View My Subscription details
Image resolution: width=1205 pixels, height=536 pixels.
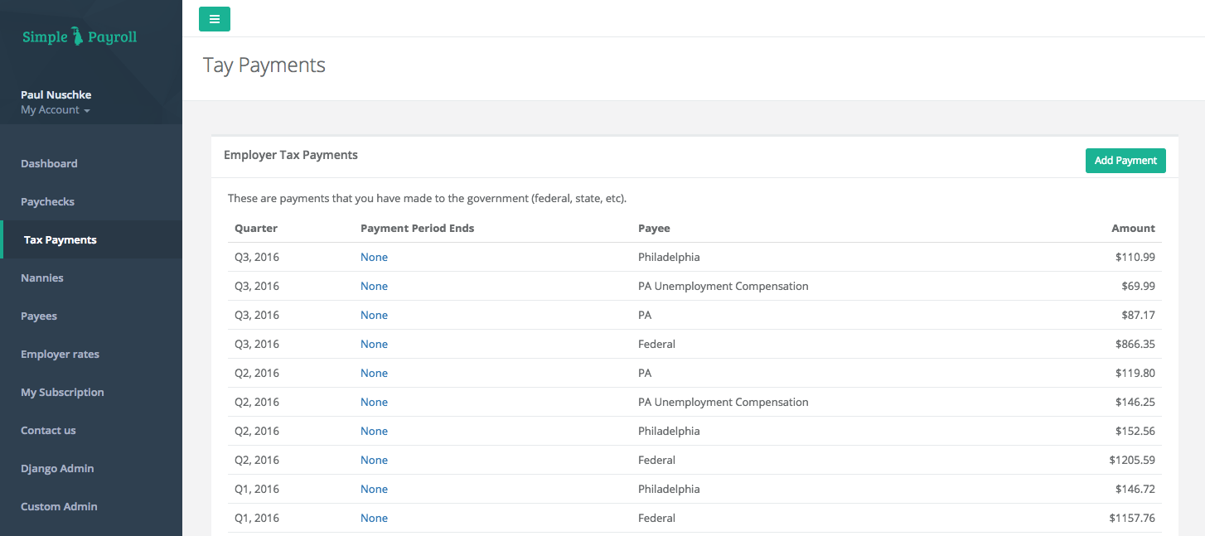tap(62, 392)
